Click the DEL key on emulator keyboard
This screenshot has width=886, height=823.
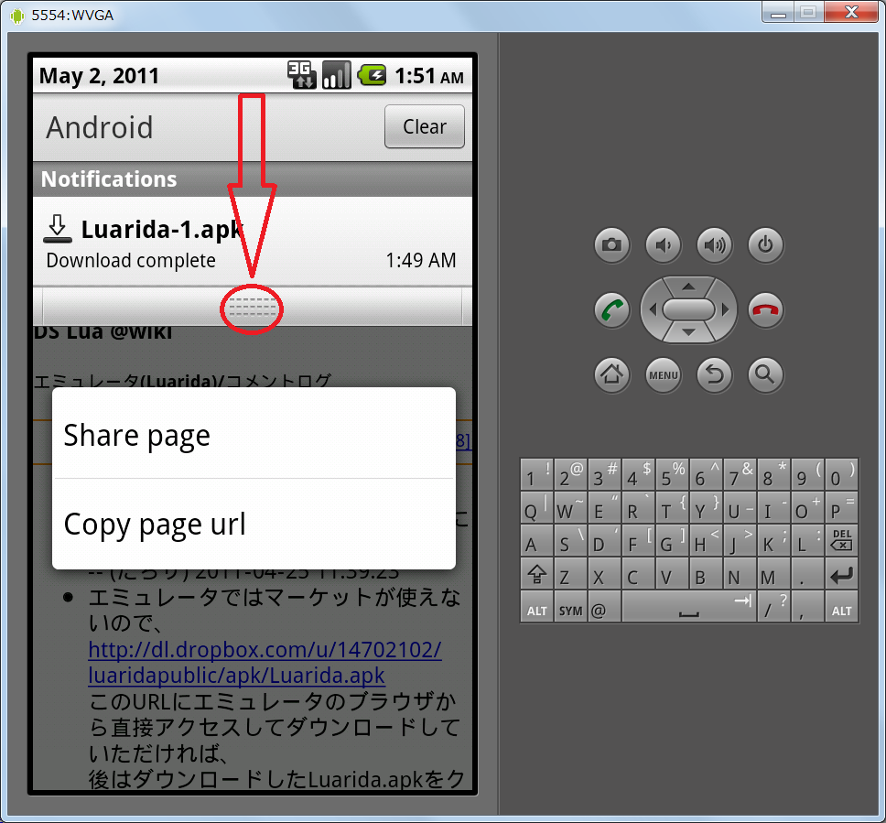pyautogui.click(x=841, y=540)
